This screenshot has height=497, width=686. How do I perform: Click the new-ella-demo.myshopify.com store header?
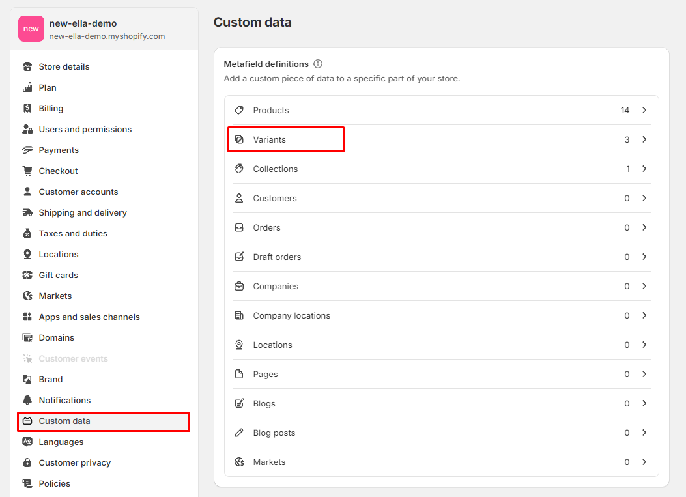pos(107,36)
